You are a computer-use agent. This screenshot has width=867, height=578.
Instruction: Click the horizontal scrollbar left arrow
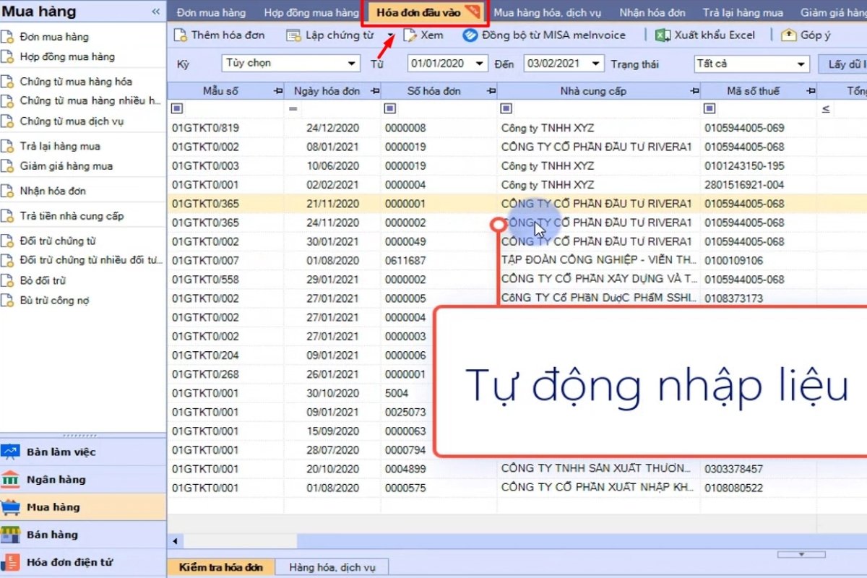click(174, 541)
